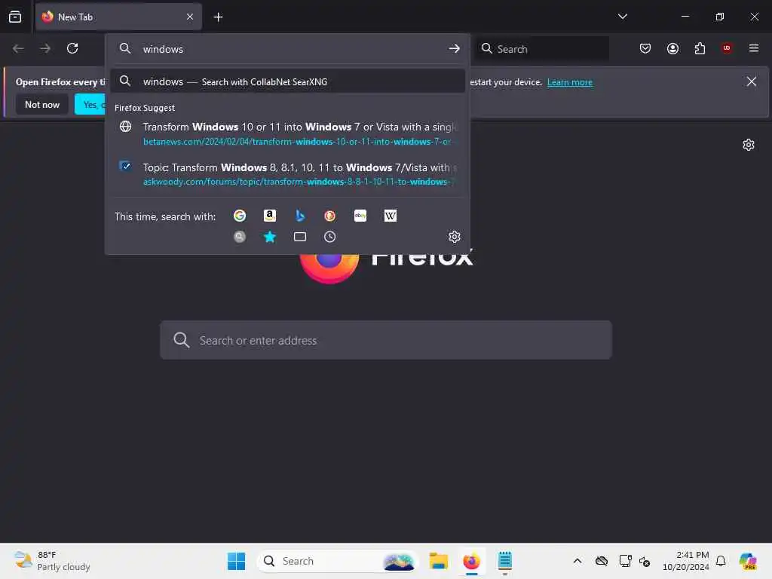The image size is (772, 579).
Task: Click the Windows taskbar Search box
Action: point(337,561)
